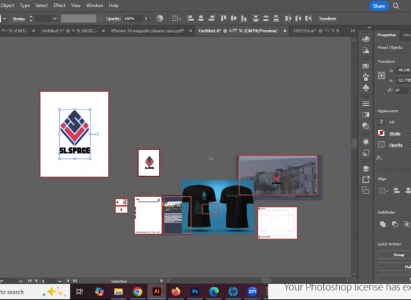Click the Share button
Image resolution: width=411 pixels, height=300 pixels.
click(379, 6)
